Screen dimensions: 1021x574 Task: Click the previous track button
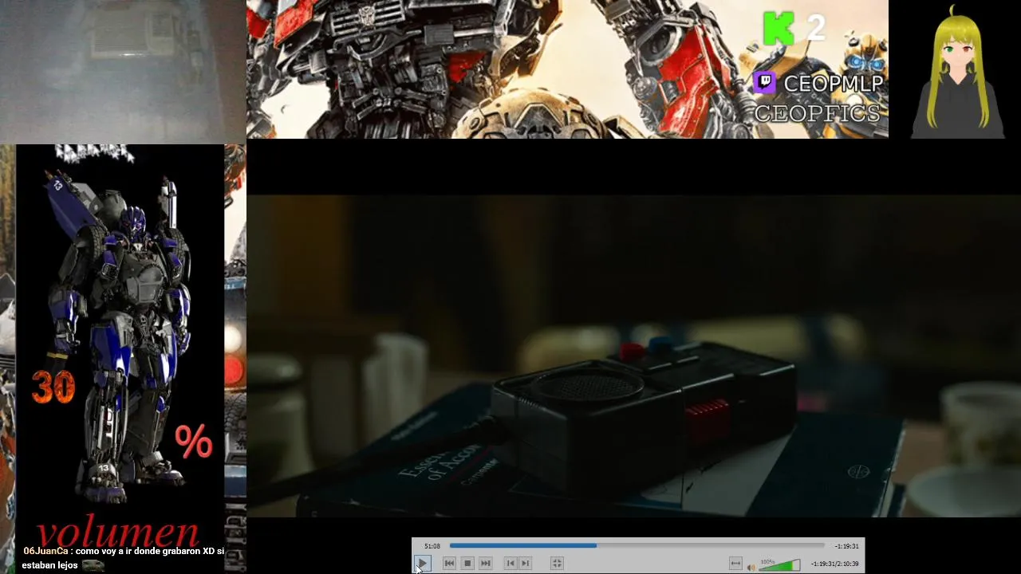[x=449, y=563]
